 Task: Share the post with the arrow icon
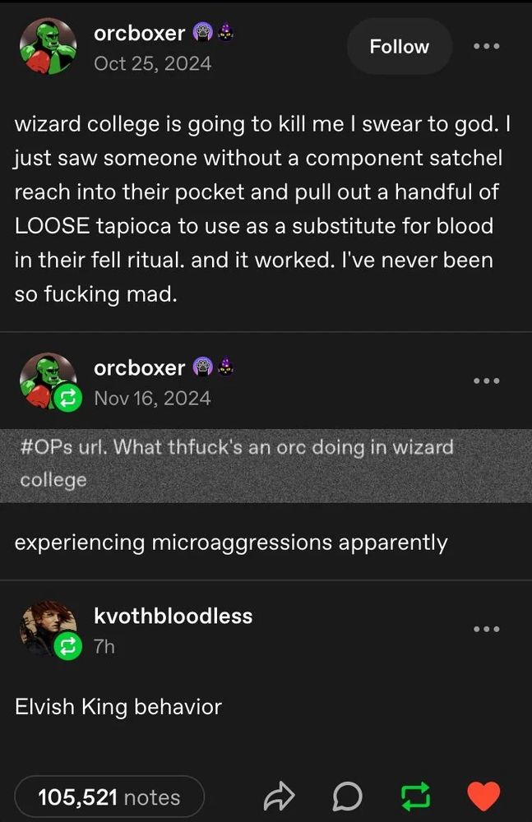[x=280, y=795]
